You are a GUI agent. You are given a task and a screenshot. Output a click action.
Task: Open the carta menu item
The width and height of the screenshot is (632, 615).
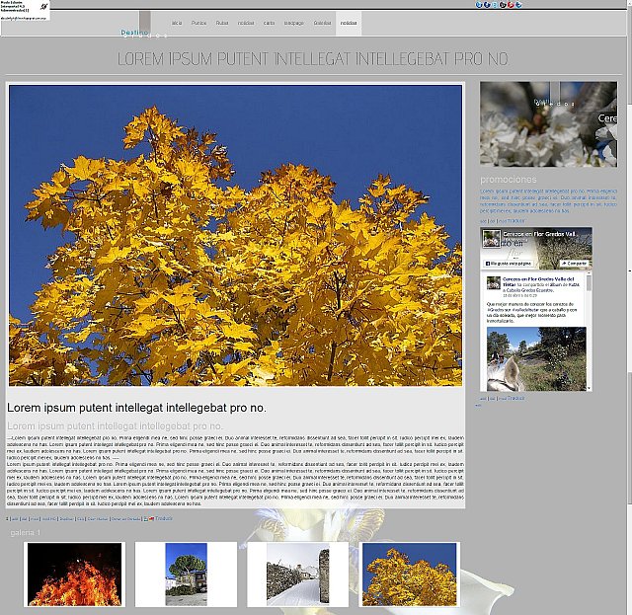coord(269,23)
